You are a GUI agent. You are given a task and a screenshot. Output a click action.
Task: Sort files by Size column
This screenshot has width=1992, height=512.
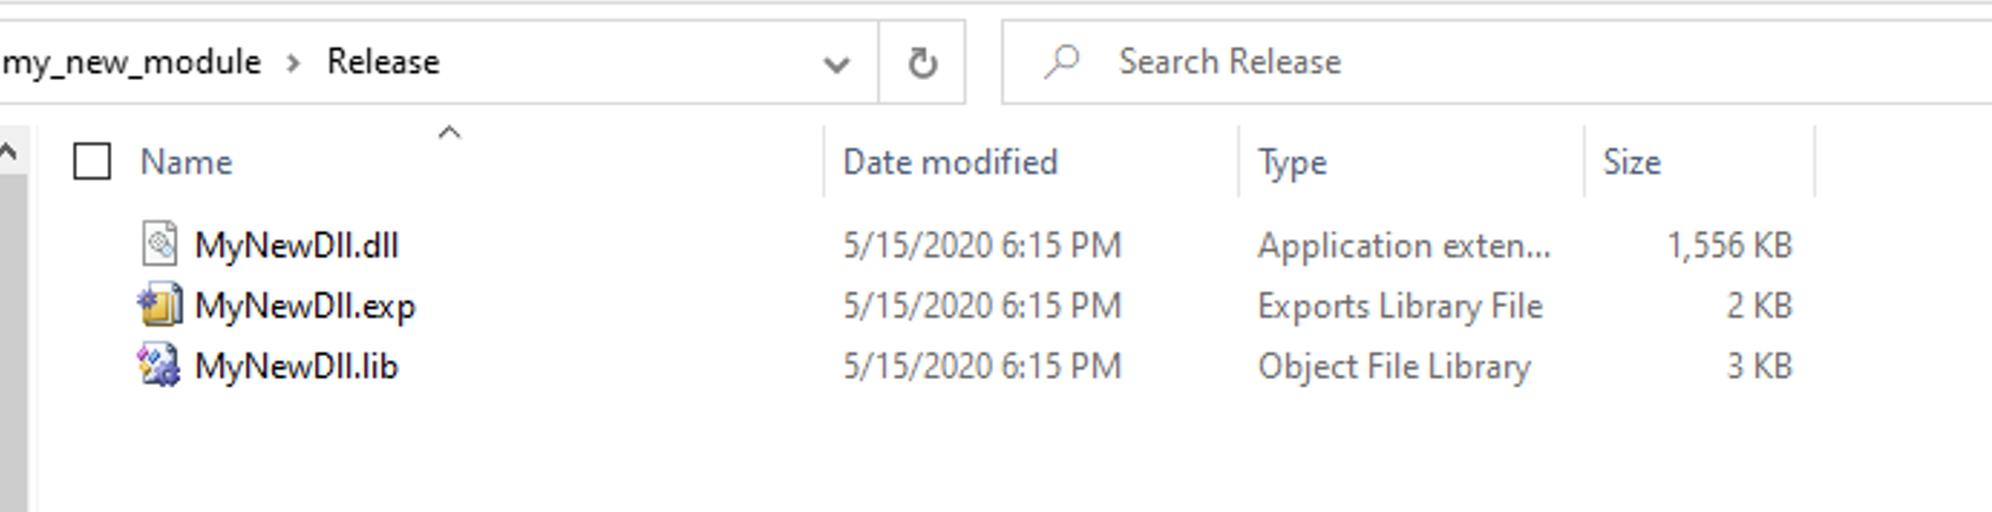(1631, 162)
